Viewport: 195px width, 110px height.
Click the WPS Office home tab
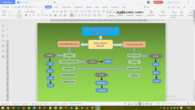pyautogui.click(x=7, y=2)
